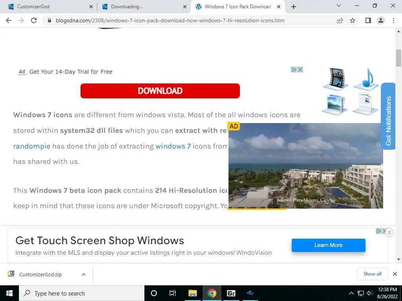
Task: Open Get Touch Screen Shop Windows ad
Action: click(100, 241)
